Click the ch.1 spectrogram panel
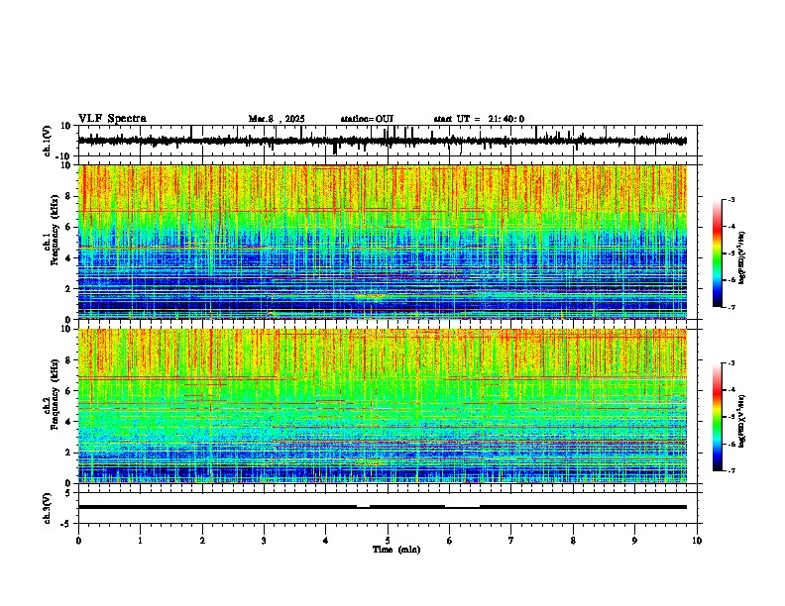This screenshot has width=785, height=606. (x=383, y=242)
